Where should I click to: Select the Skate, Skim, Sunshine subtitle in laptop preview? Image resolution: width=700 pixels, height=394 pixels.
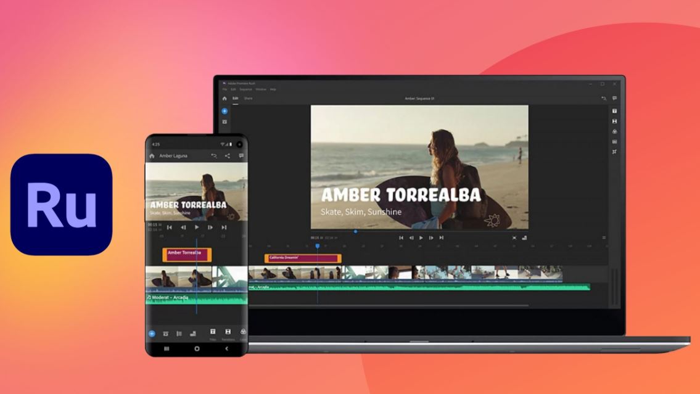[x=361, y=212]
